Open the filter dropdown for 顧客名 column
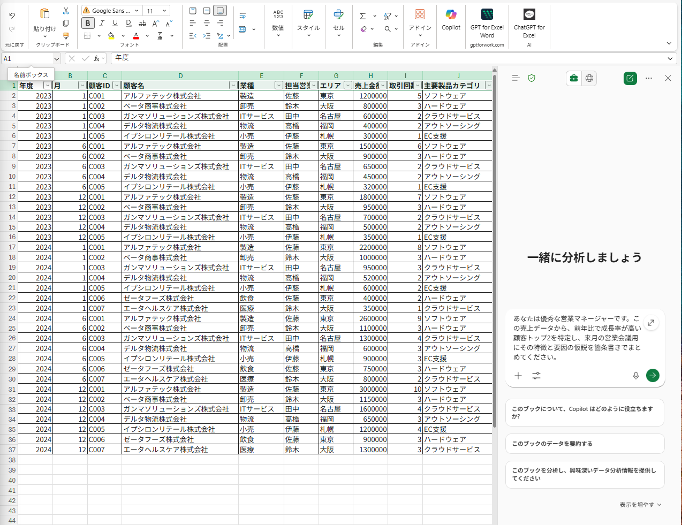 click(233, 86)
